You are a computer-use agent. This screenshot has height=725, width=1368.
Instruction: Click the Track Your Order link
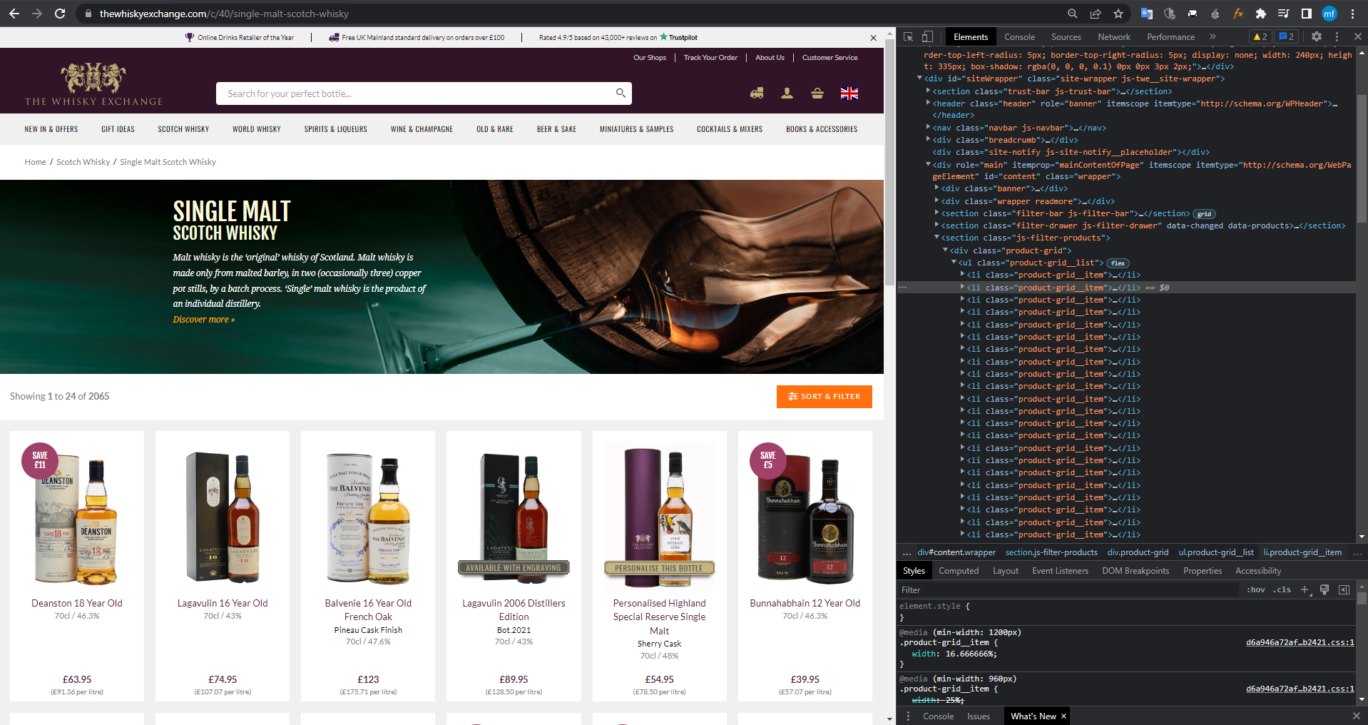tap(710, 58)
